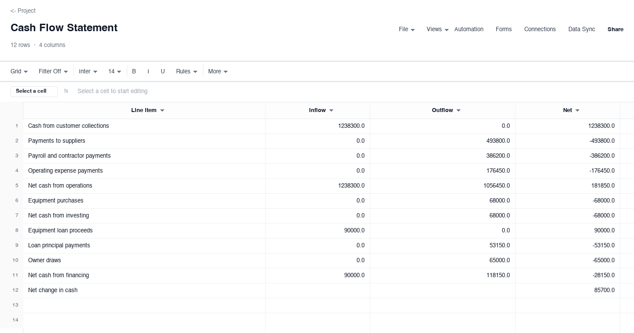Open the Views menu
634x333 pixels.
click(438, 29)
